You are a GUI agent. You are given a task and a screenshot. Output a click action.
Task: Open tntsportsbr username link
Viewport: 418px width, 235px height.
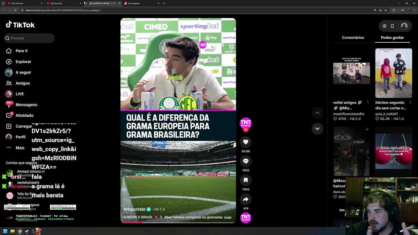coord(134,209)
